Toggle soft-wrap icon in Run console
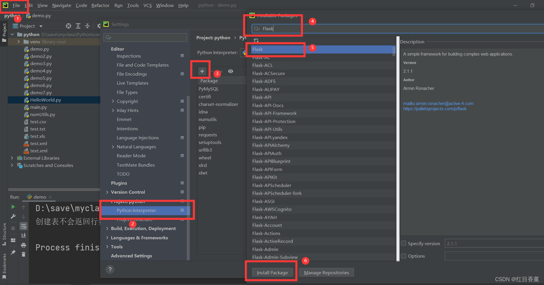This screenshot has height=285, width=544. (24, 226)
